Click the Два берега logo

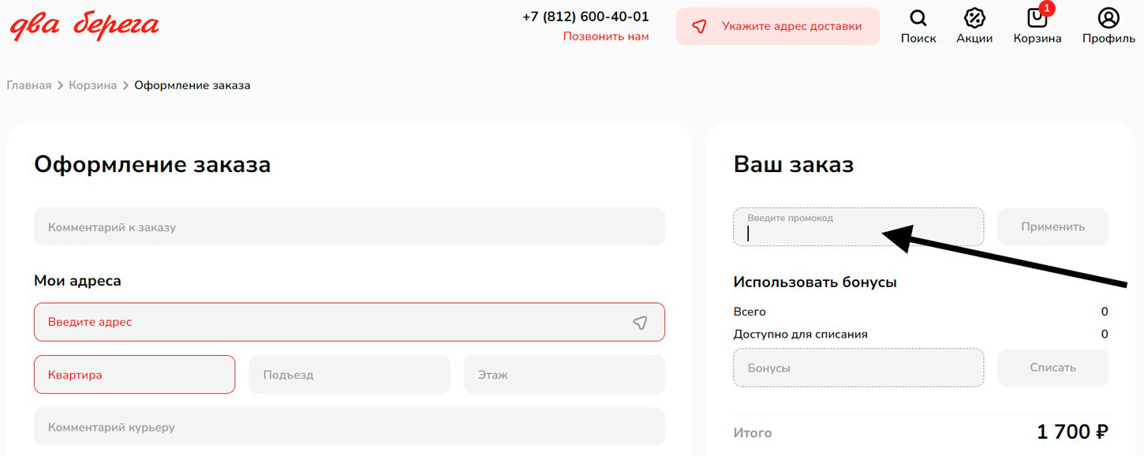coord(84,25)
